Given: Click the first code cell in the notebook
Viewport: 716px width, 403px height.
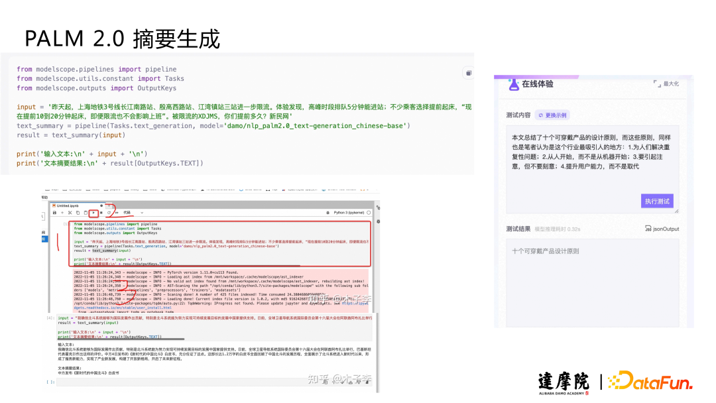Looking at the screenshot, I should (x=220, y=244).
